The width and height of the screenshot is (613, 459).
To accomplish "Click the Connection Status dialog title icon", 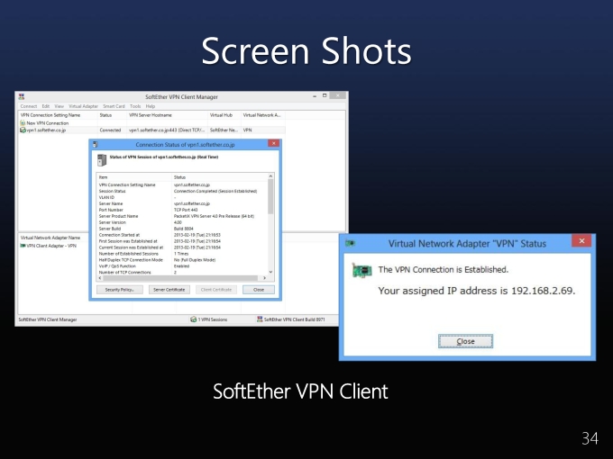I will click(95, 144).
